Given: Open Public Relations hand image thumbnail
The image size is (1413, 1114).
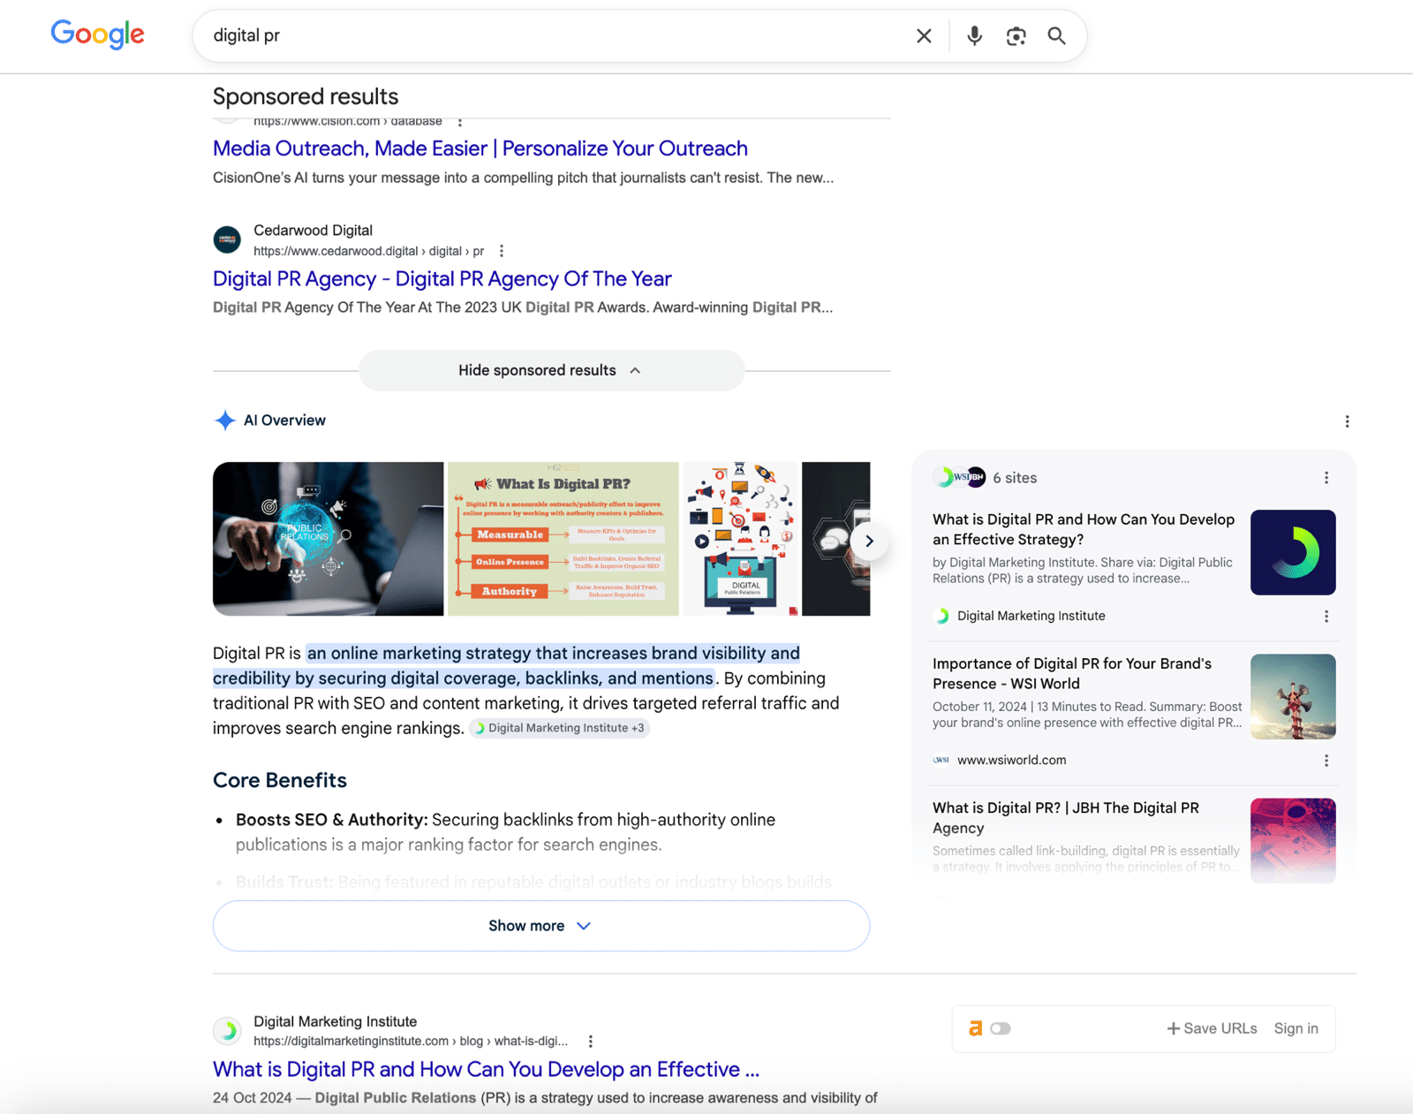Looking at the screenshot, I should (328, 539).
